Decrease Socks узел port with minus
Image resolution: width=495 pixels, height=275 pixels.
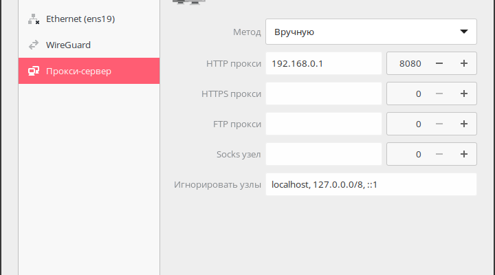[x=439, y=154]
